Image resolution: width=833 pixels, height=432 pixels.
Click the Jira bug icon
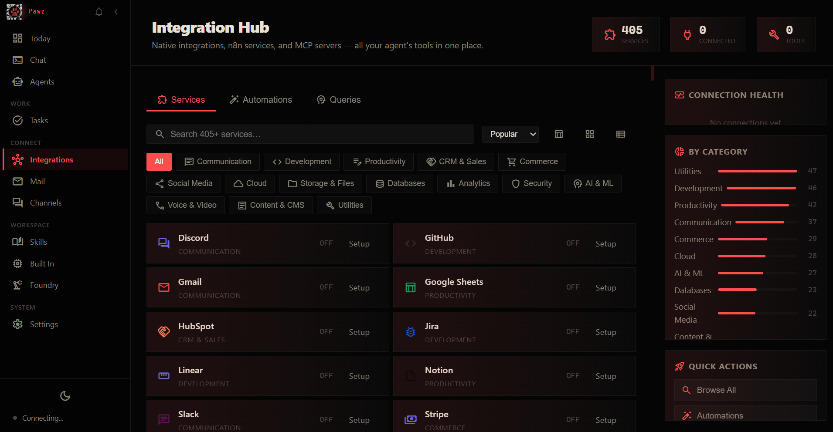click(410, 332)
